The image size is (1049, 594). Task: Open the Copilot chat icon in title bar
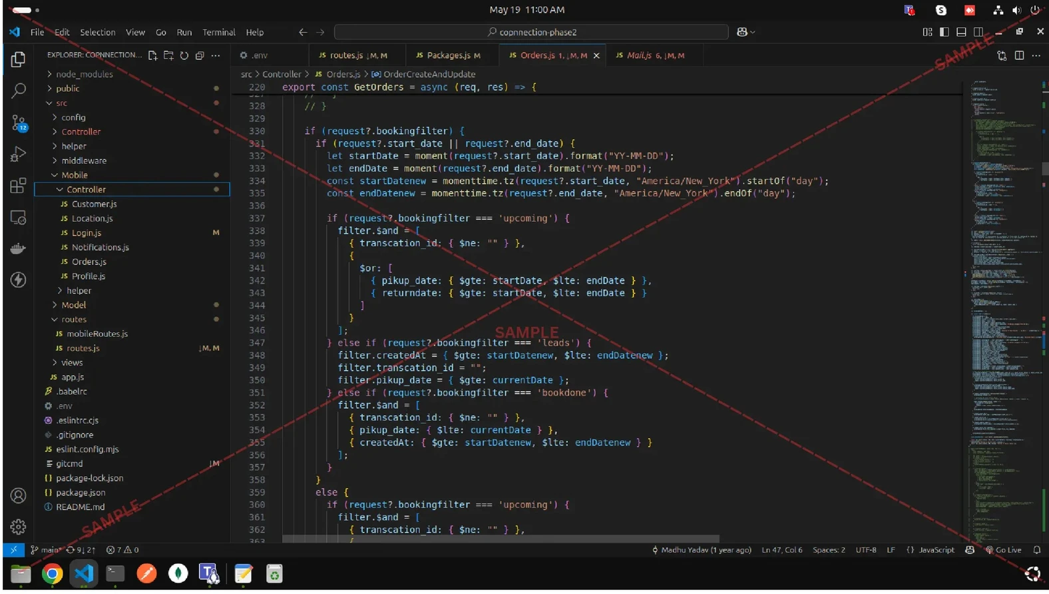pyautogui.click(x=742, y=32)
